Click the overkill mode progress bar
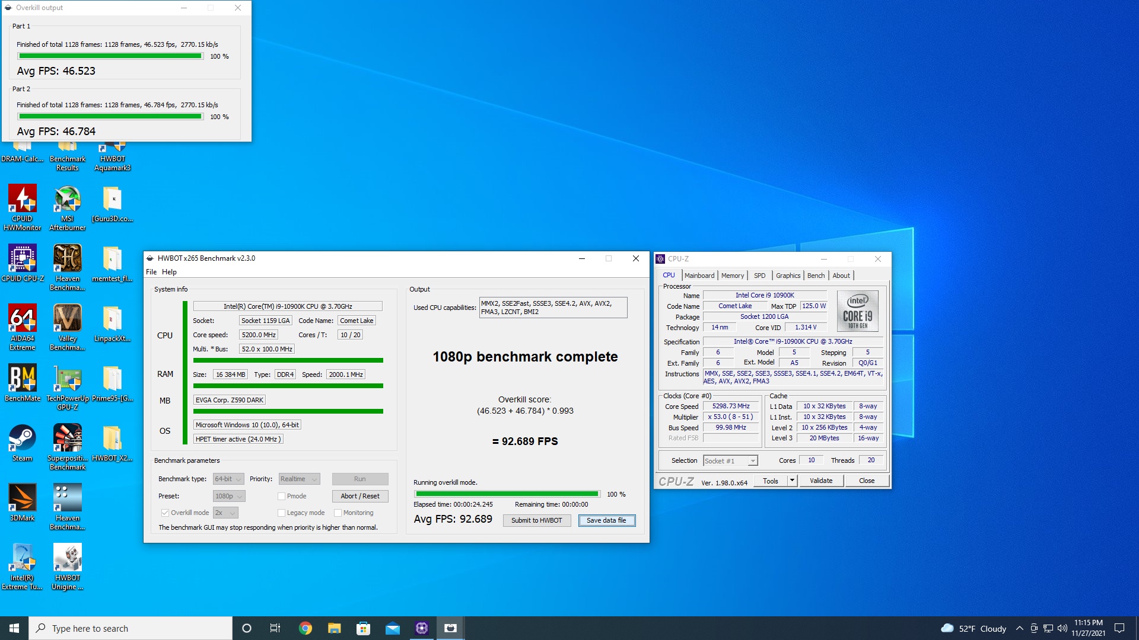Screen dimensions: 1139x640 [507, 494]
